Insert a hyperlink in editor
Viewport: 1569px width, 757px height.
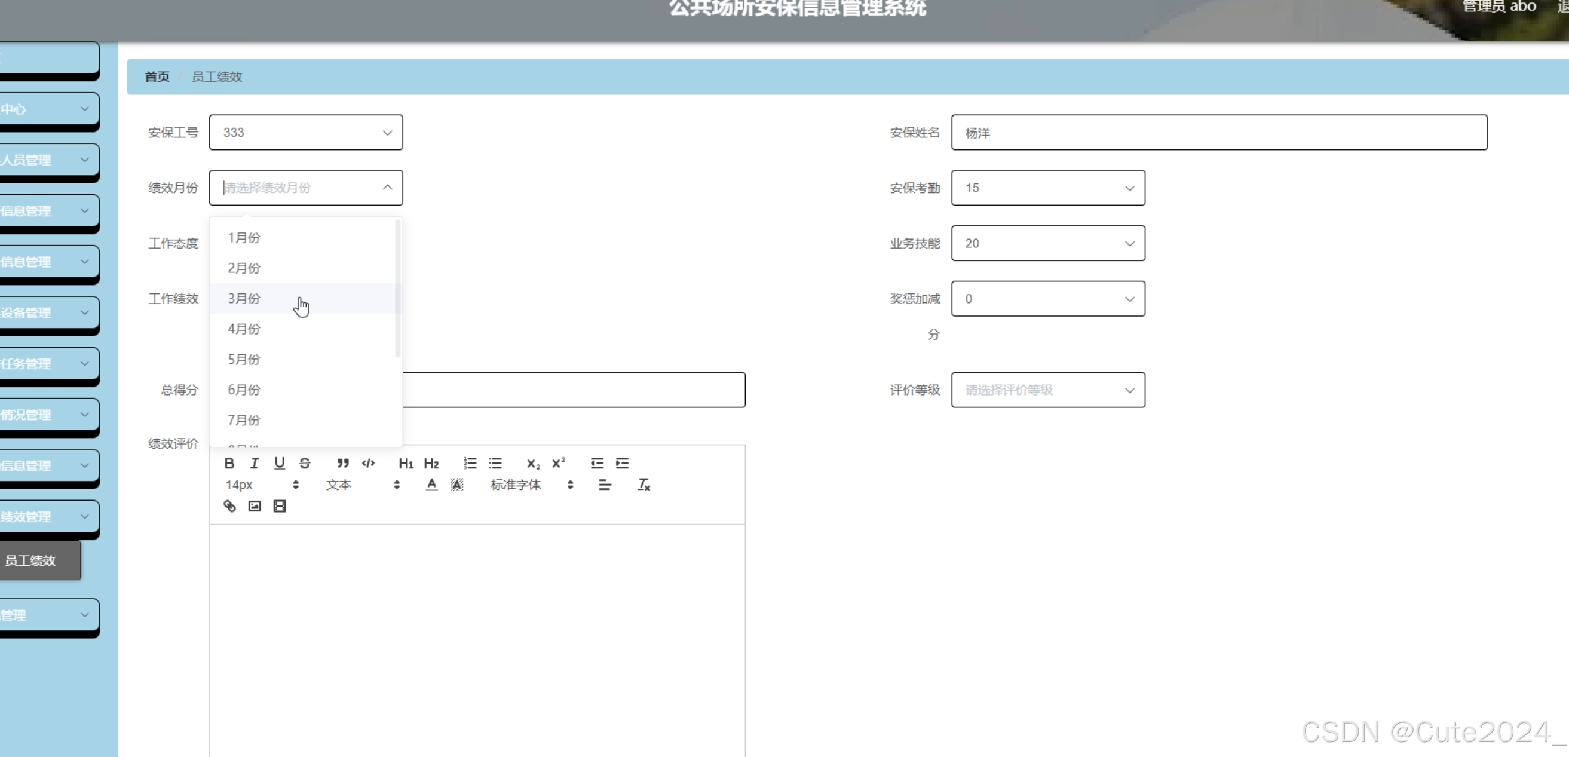pyautogui.click(x=229, y=506)
